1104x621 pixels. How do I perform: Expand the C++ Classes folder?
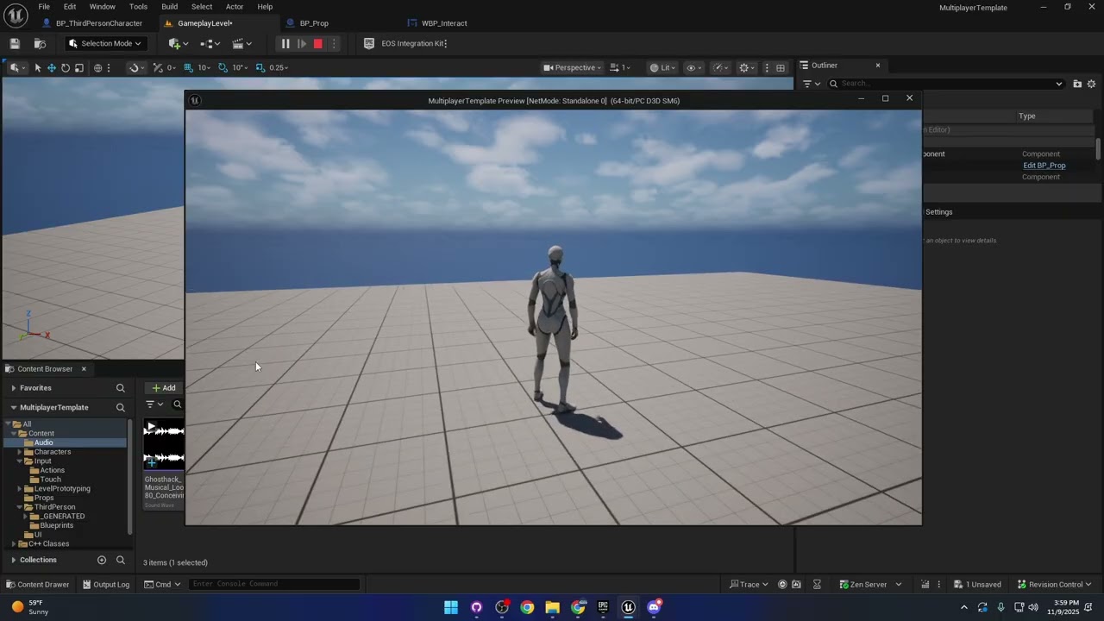(14, 544)
